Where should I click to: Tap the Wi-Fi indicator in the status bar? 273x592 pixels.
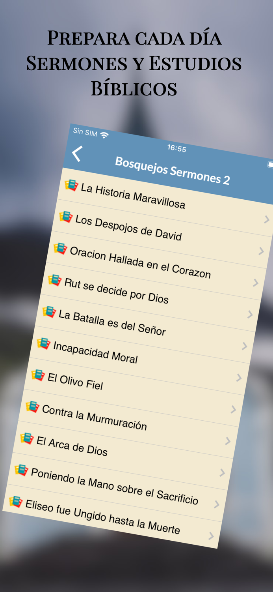[104, 135]
